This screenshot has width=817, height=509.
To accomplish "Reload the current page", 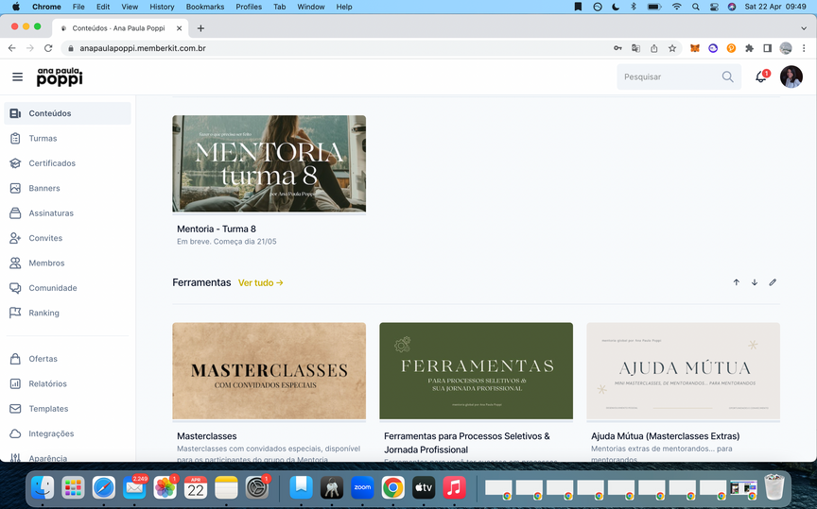I will click(x=48, y=48).
